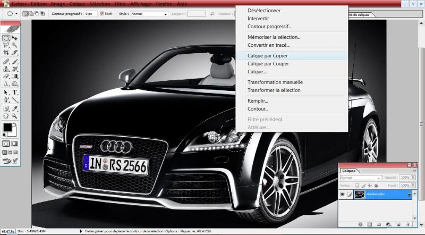Select the Line tool
This screenshot has height=235, width=425.
15,100
